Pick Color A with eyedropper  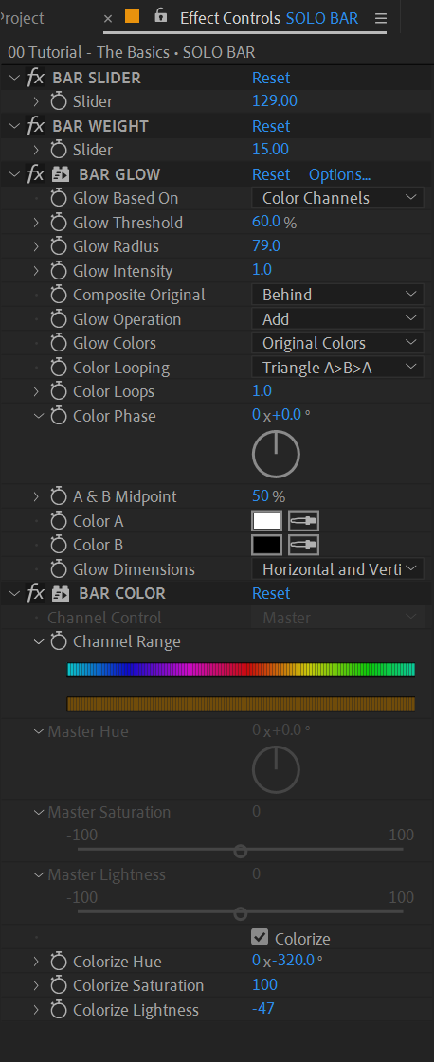click(x=303, y=521)
